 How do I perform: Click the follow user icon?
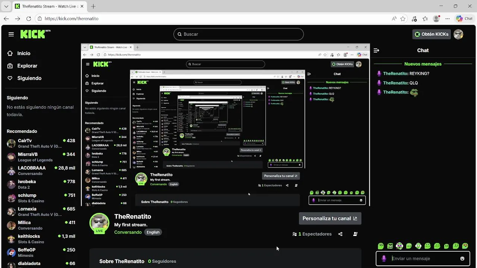point(355,234)
